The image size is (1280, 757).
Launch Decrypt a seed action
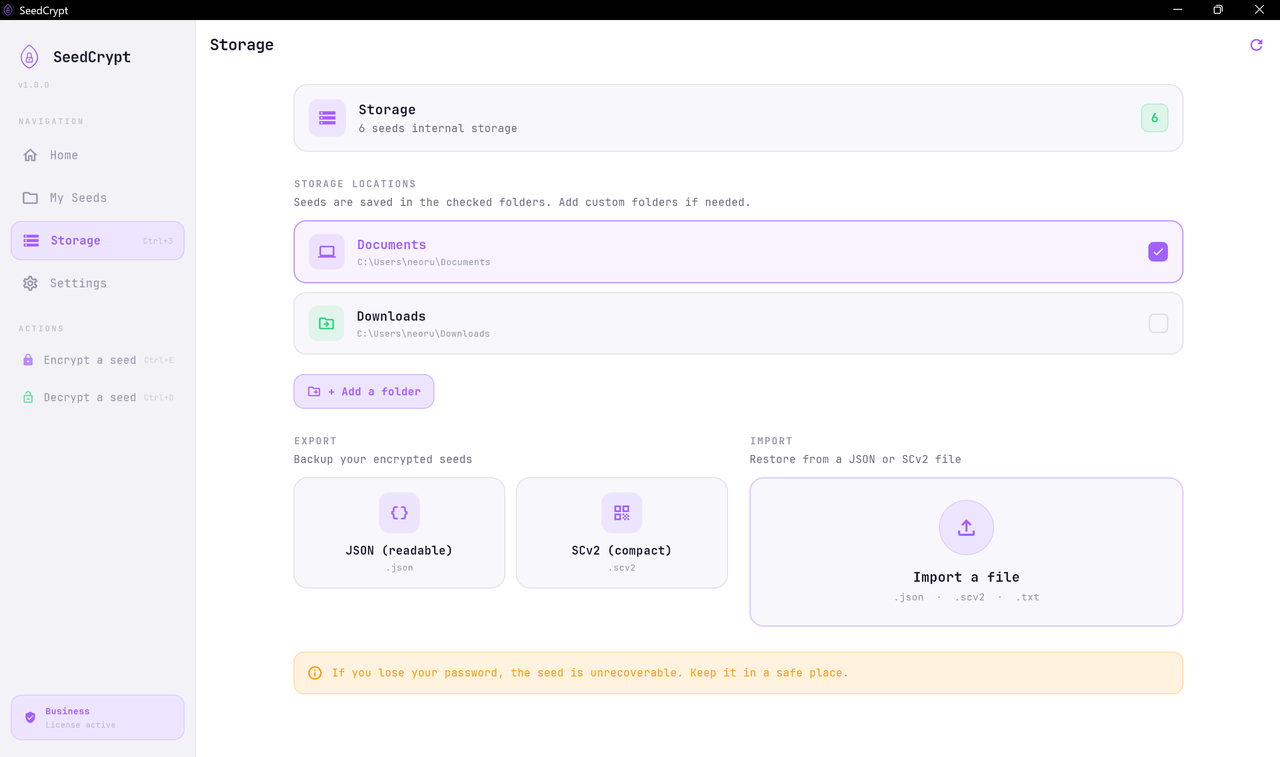tap(90, 397)
